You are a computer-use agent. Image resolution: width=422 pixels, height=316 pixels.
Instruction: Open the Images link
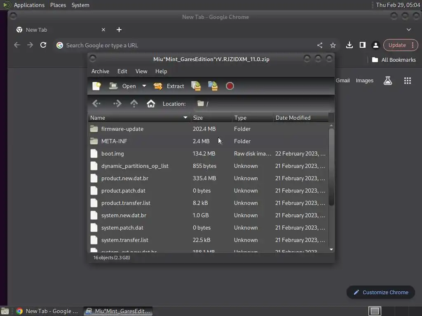365,81
